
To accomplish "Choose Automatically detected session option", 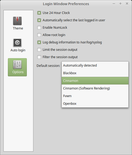I will pos(95,66).
